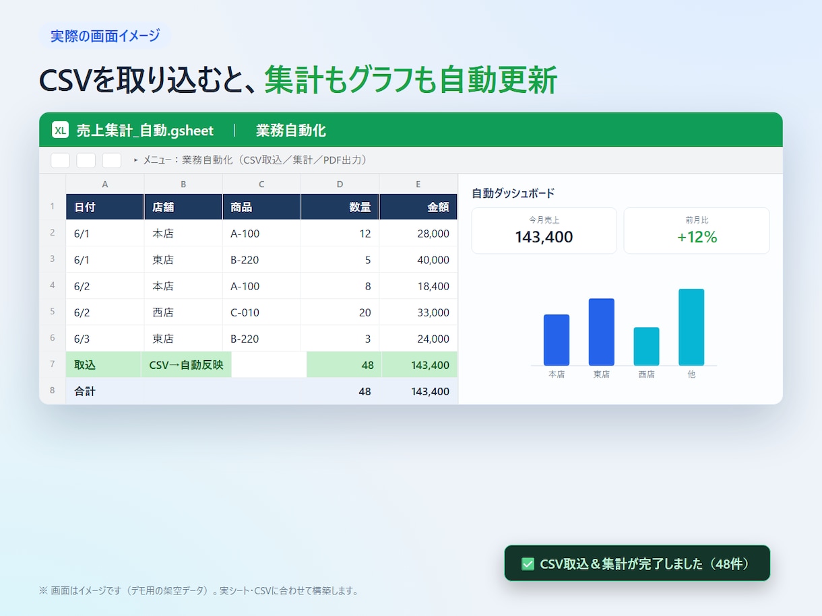Click the file name 売上集計_自動.gsheet
822x616 pixels.
pos(145,130)
